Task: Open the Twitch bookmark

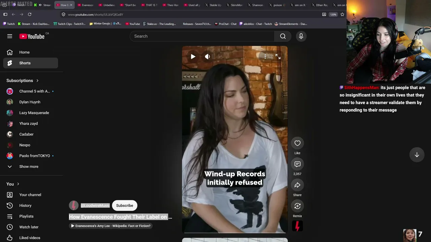Action: click(9, 24)
